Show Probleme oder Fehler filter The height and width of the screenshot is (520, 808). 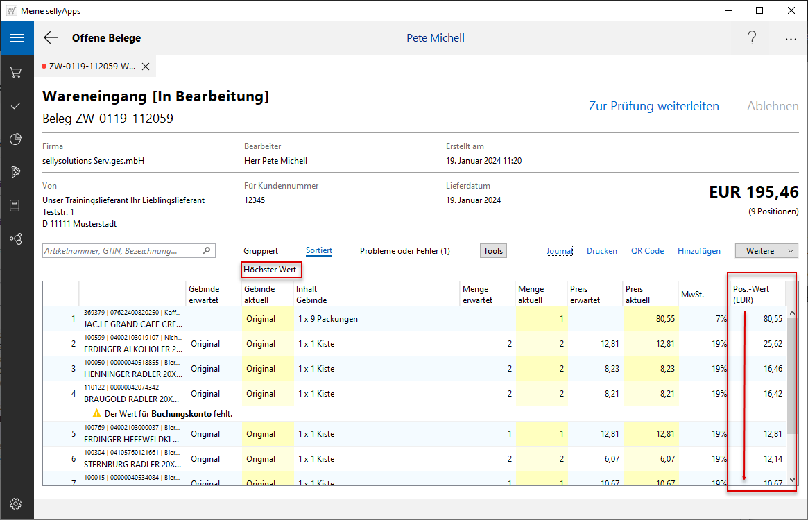[x=404, y=251]
